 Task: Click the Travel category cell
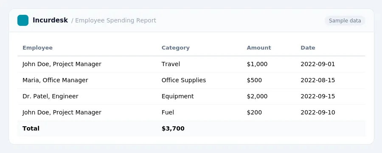coord(171,64)
